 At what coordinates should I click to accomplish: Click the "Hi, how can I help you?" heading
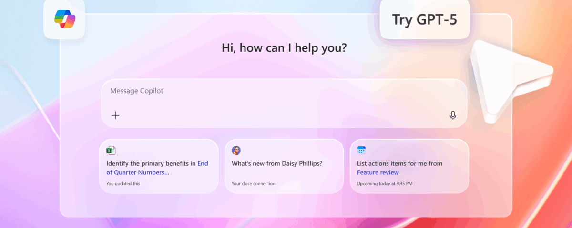(x=284, y=48)
